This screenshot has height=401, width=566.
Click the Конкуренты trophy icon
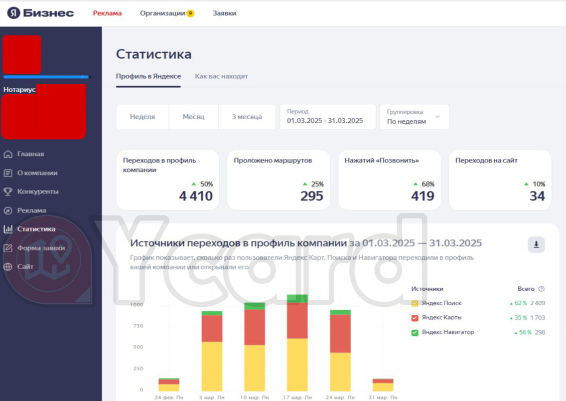8,191
